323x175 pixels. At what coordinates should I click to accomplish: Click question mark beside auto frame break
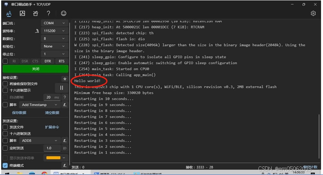coord(65,97)
